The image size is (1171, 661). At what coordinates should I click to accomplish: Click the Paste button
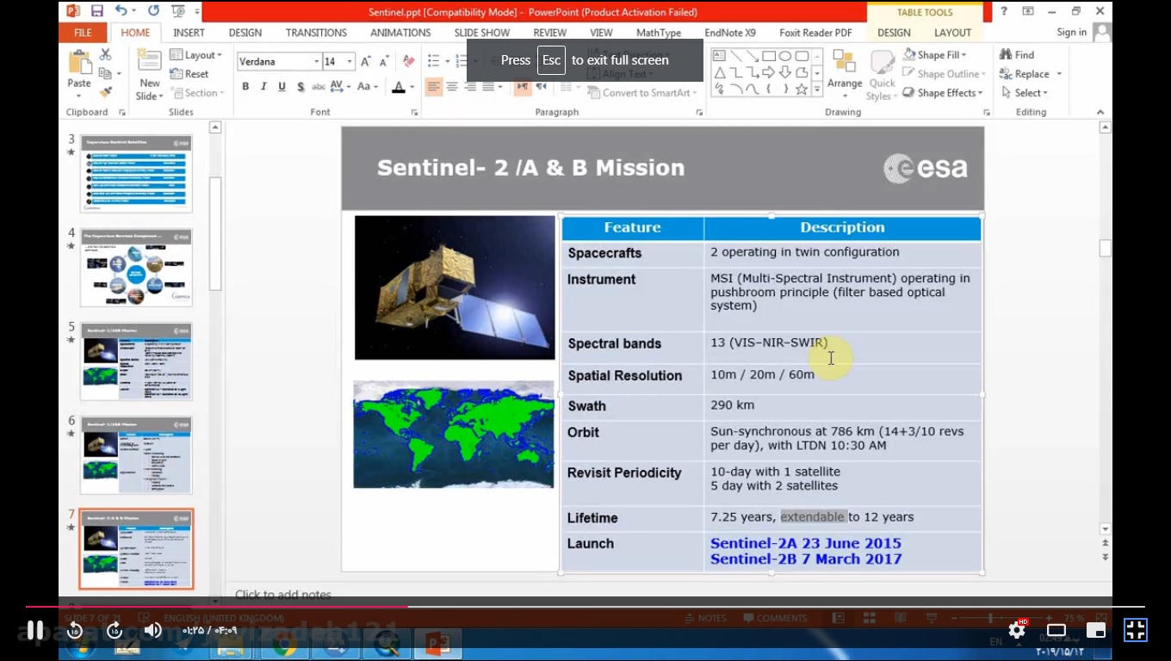(79, 72)
